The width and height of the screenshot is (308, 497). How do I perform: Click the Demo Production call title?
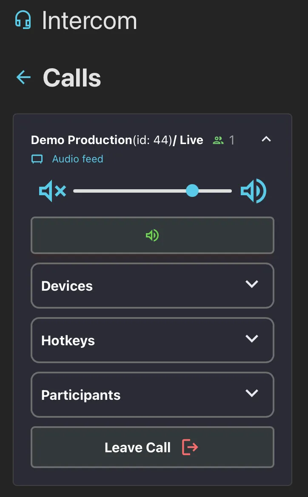tap(81, 140)
